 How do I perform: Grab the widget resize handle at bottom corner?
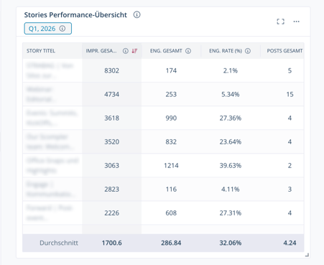coord(307,255)
